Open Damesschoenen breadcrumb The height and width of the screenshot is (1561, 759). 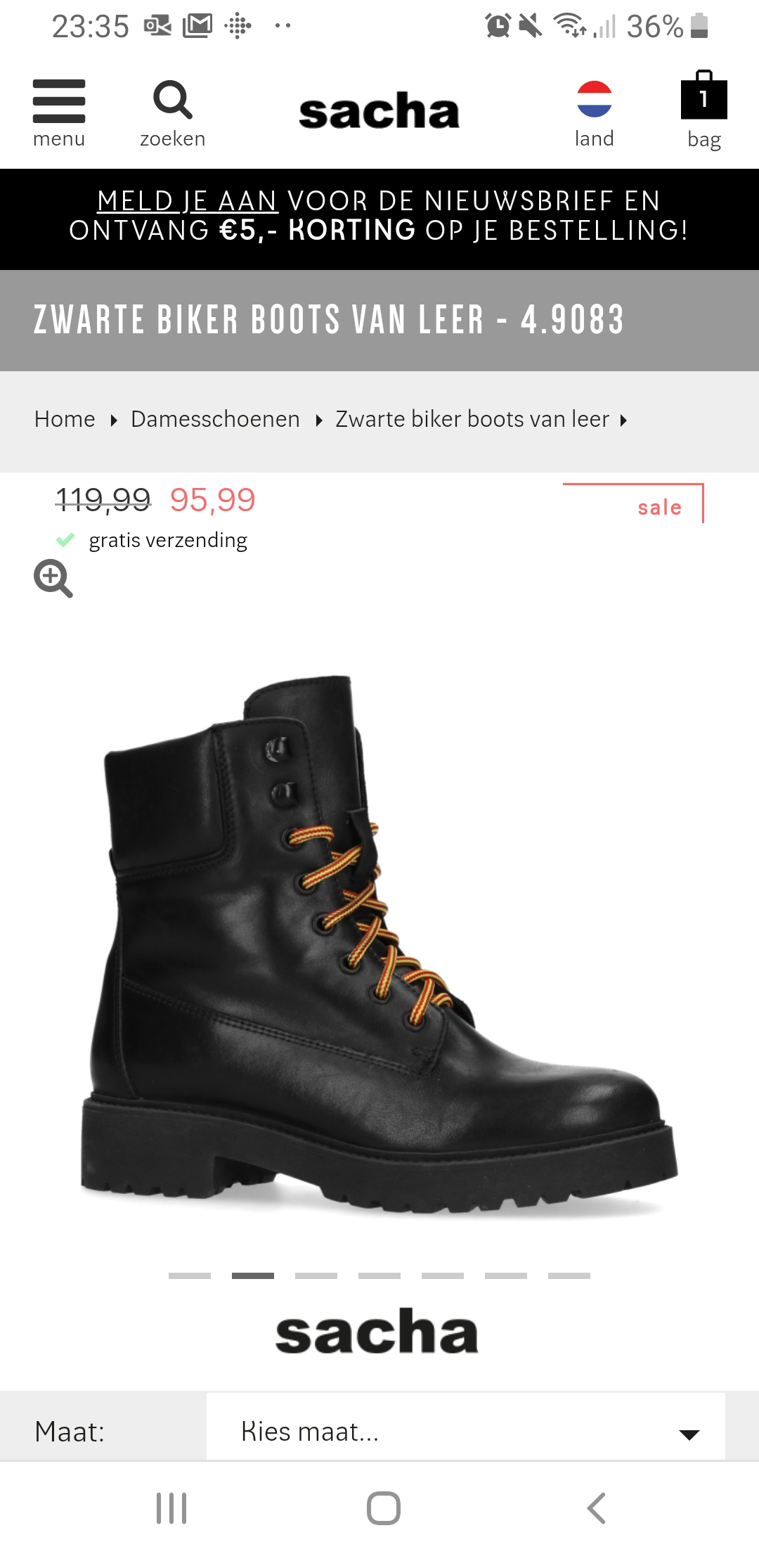tap(215, 419)
